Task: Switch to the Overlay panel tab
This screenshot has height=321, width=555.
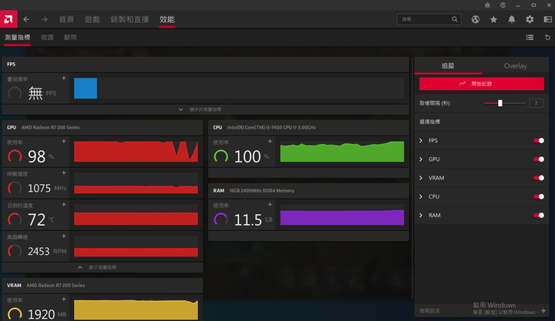Action: (x=516, y=65)
